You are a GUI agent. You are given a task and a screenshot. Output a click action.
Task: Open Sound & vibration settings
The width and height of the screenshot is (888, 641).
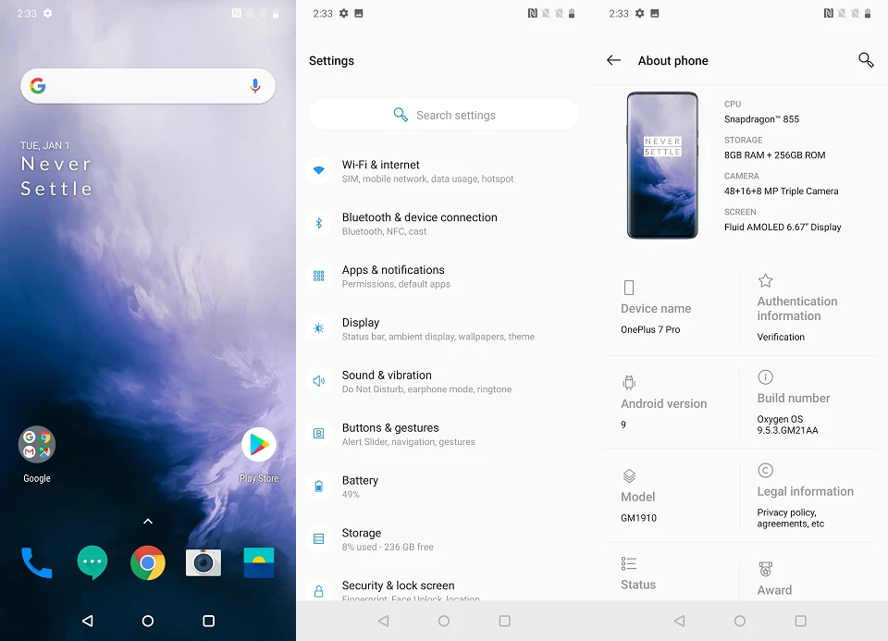[444, 382]
